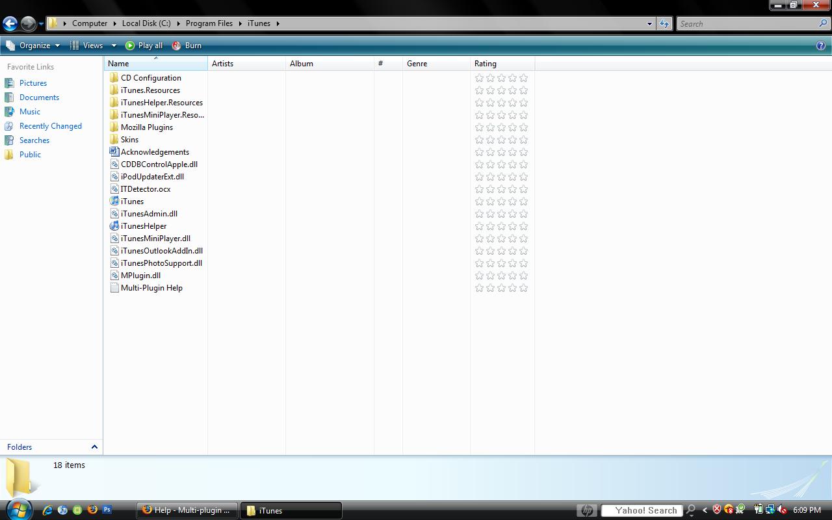Open Recently Changed favorite link

[51, 126]
